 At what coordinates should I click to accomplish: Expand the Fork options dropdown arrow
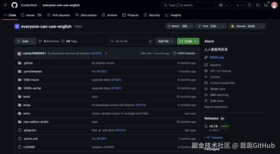point(223,26)
